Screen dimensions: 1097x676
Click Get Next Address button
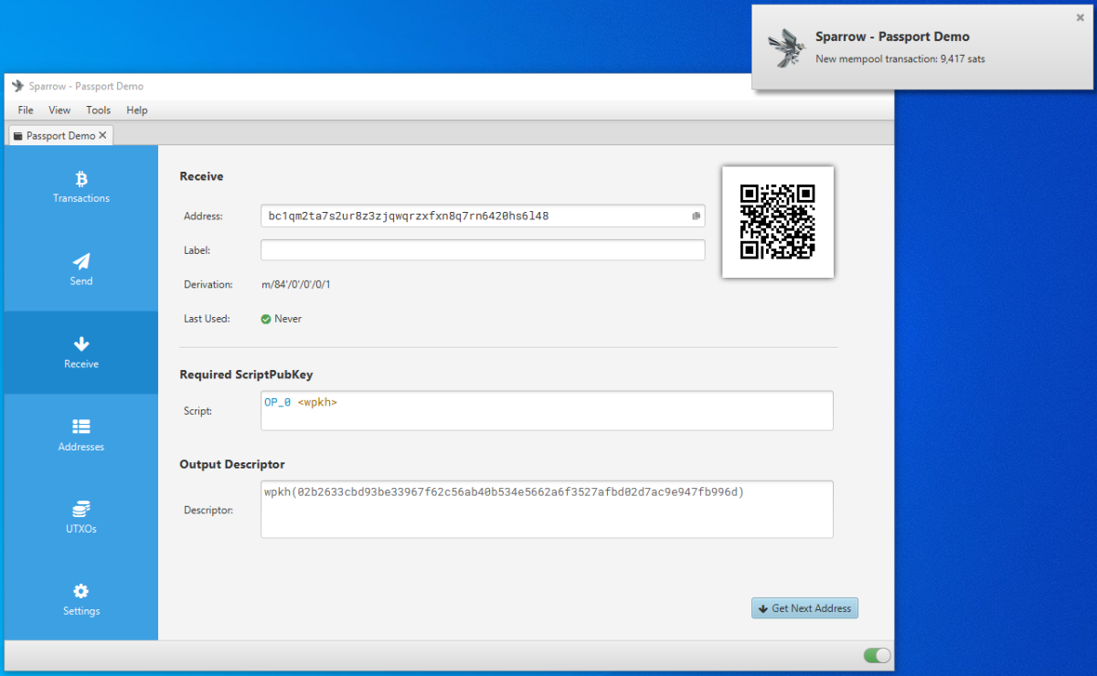pyautogui.click(x=804, y=608)
